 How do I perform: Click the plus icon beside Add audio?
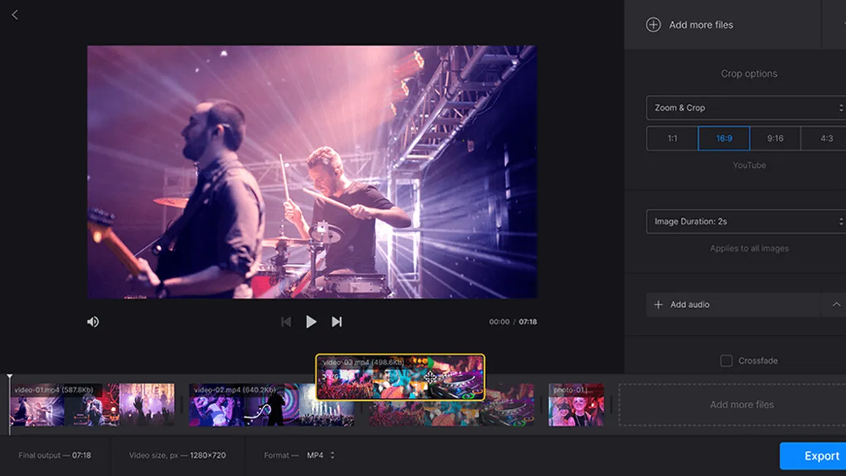[x=658, y=305]
